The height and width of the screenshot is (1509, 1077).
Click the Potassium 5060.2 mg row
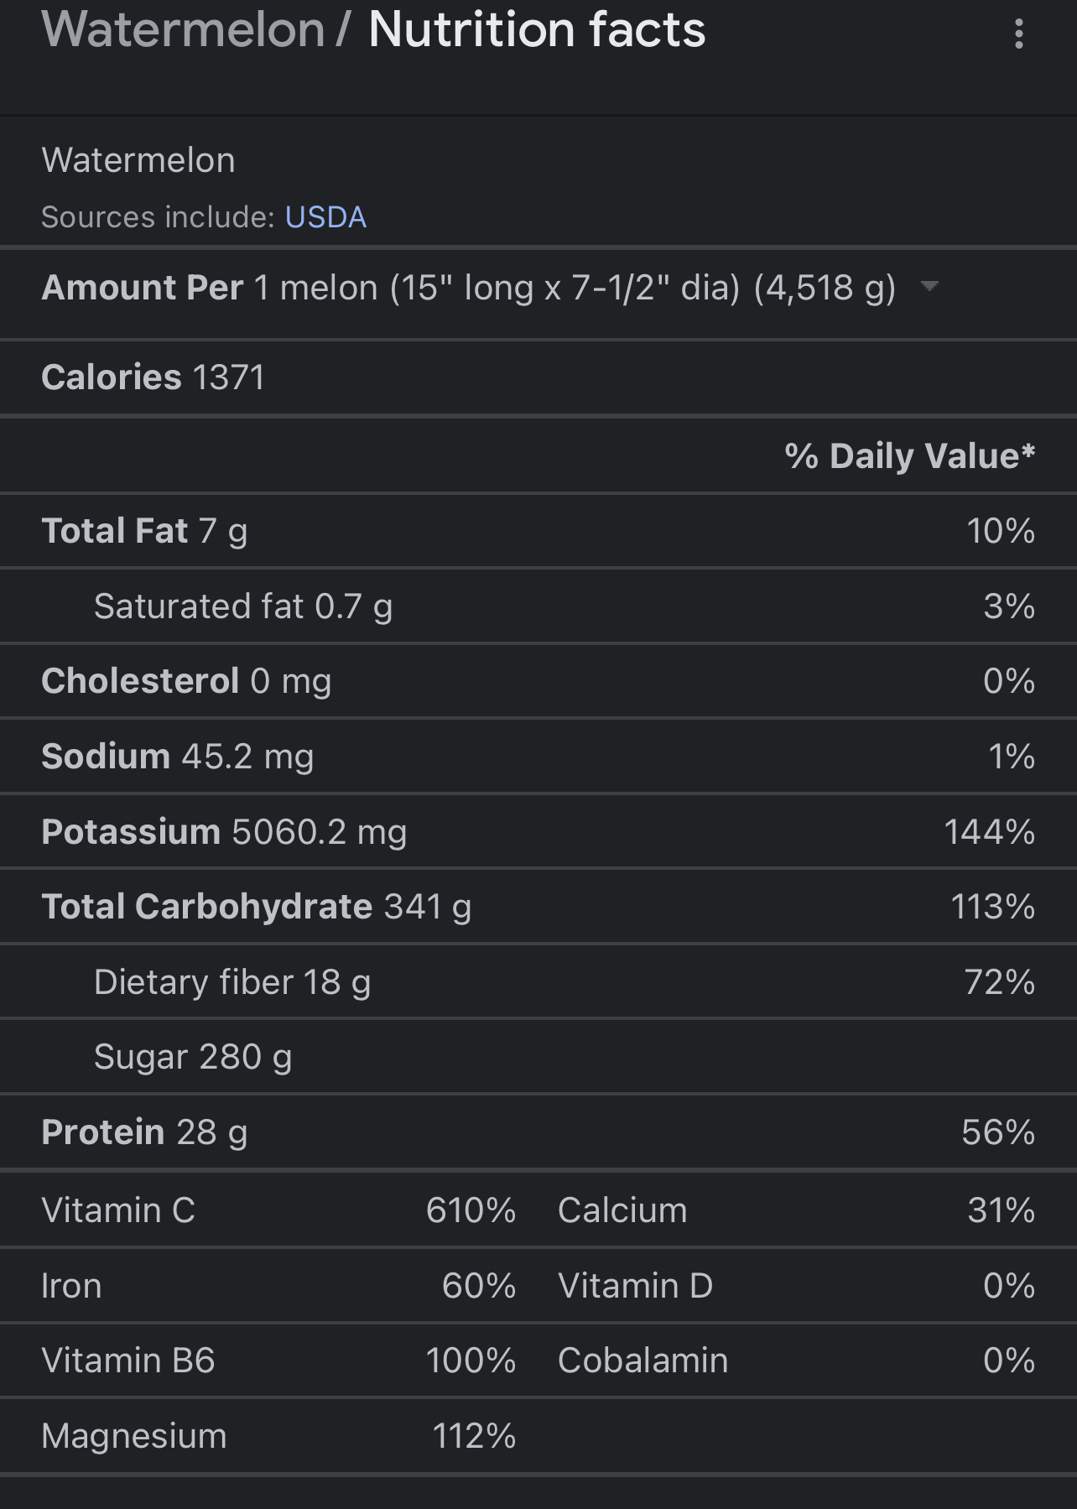click(538, 832)
